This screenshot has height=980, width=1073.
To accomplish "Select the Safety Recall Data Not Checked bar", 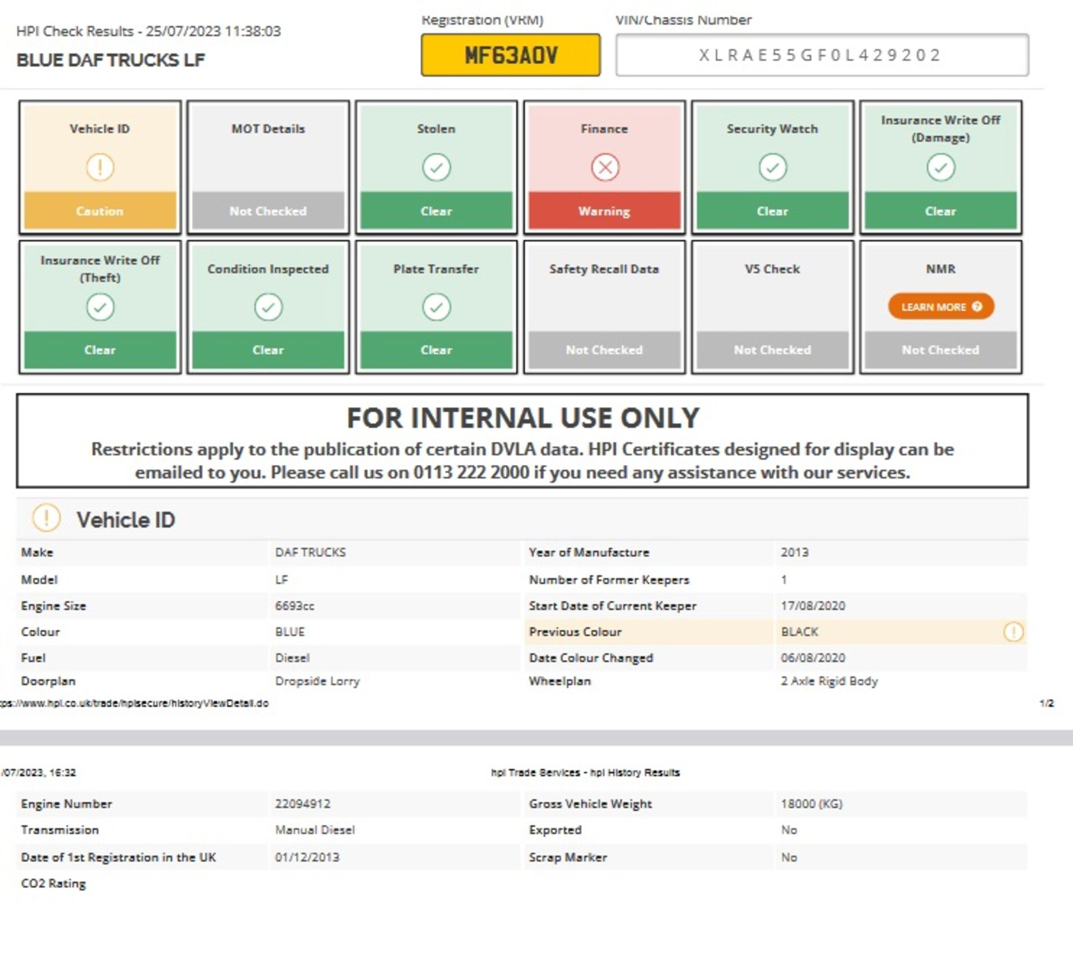I will pos(605,350).
